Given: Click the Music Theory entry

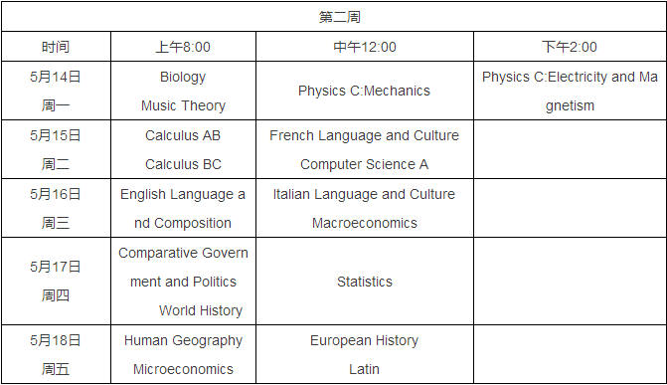Looking at the screenshot, I should click(x=183, y=105).
